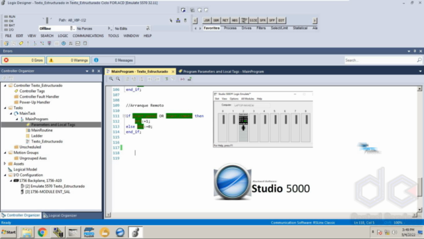
Task: Click the pencil-shaped icon beside the Path field
Action: (x=171, y=21)
